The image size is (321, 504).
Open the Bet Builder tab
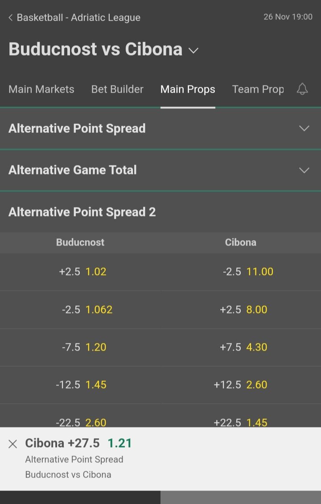coord(117,89)
